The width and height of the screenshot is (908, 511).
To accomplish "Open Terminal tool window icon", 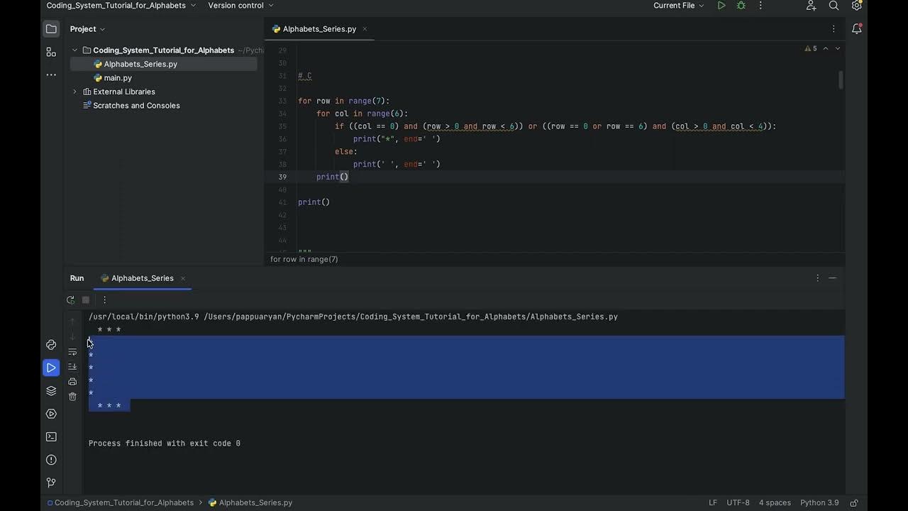I will click(x=51, y=437).
